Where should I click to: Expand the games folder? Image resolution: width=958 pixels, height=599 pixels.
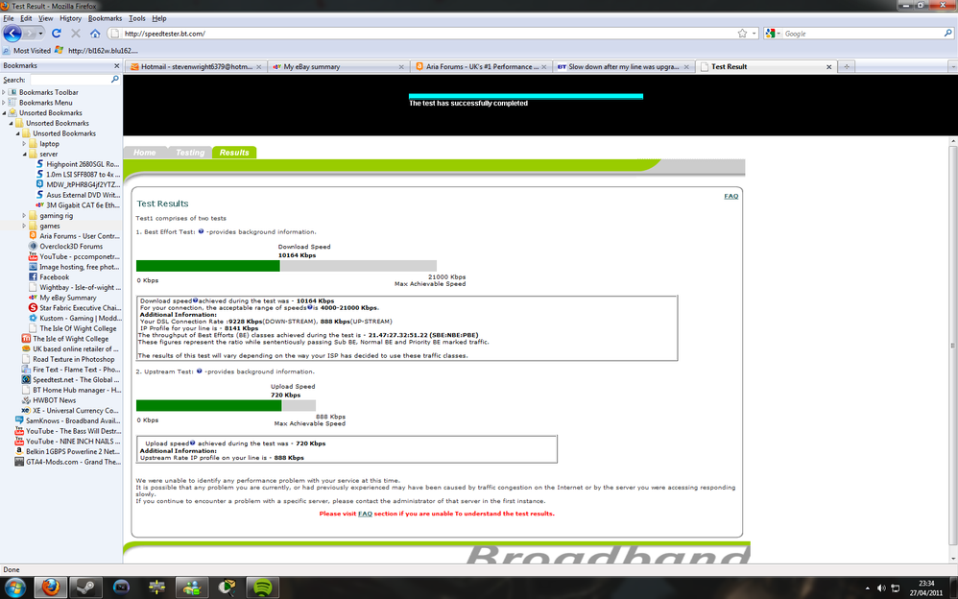(x=24, y=227)
